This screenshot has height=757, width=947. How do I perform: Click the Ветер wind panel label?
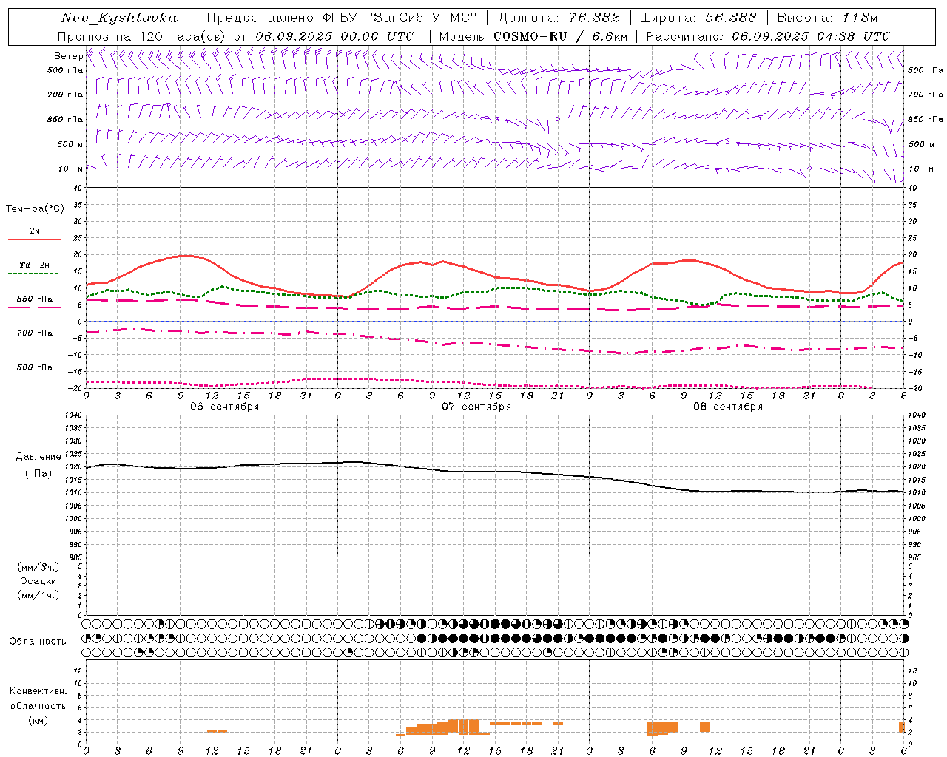tap(68, 56)
